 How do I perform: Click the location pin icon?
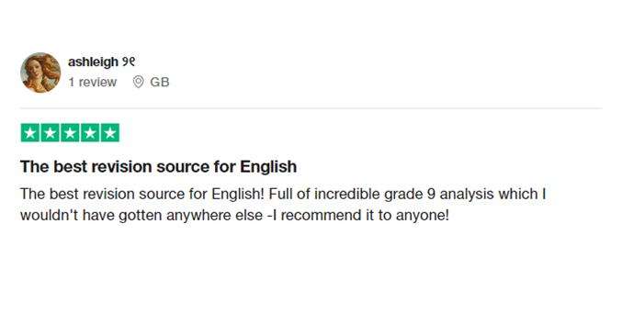pos(138,82)
